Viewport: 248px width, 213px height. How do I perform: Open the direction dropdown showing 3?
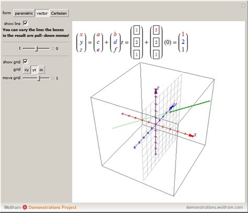pyautogui.click(x=156, y=30)
